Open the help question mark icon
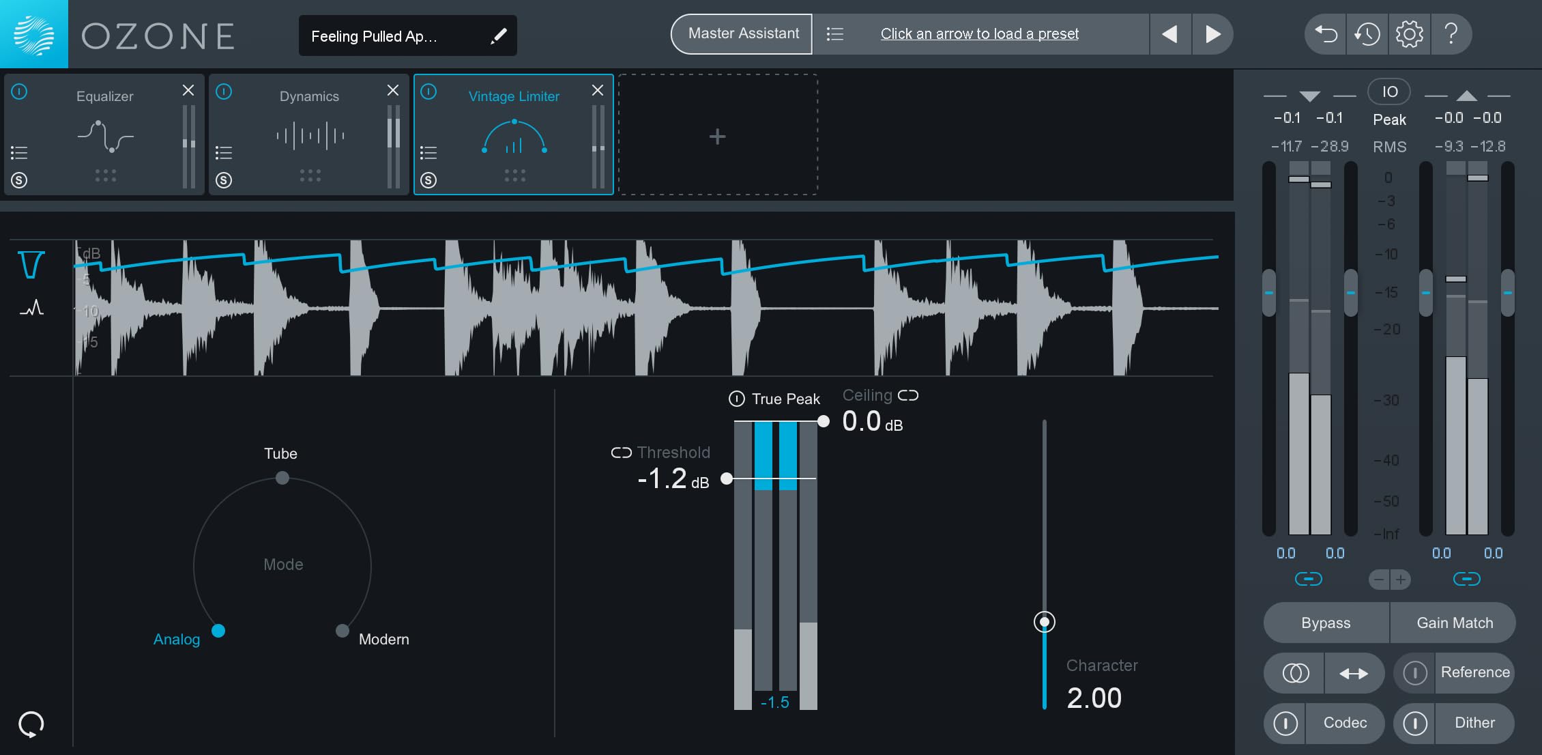The image size is (1542, 755). [1451, 34]
